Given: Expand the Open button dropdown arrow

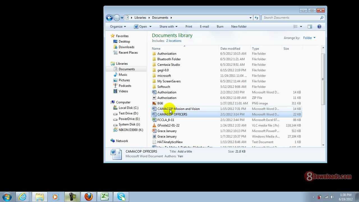Looking at the screenshot, I should 150,27.
